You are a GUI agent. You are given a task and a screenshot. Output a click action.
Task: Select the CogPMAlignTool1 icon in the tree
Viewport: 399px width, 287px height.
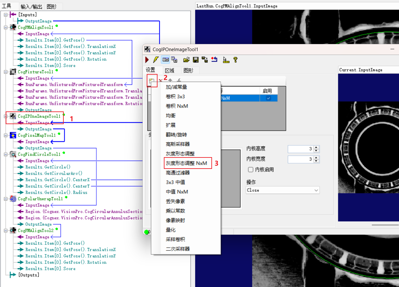point(13,27)
